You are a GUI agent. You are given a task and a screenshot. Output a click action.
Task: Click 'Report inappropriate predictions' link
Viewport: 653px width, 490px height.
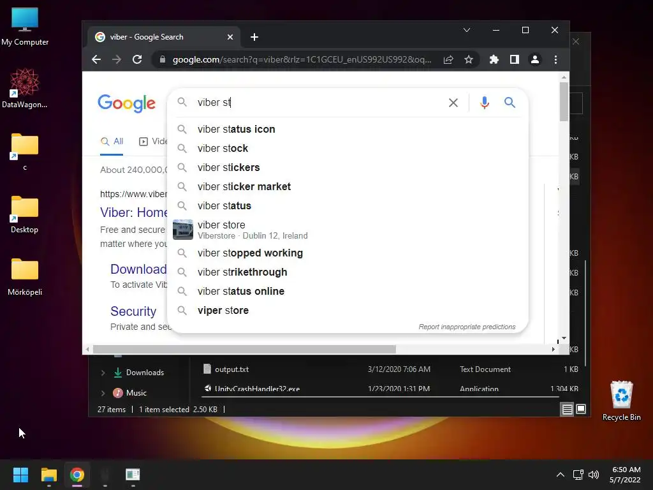click(x=467, y=327)
